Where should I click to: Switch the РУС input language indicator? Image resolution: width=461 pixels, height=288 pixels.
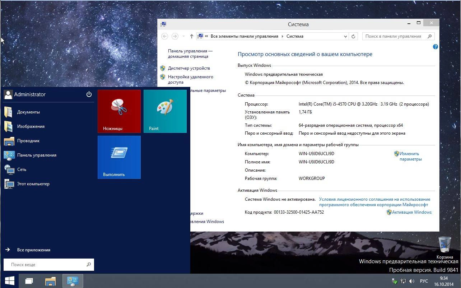point(424,281)
